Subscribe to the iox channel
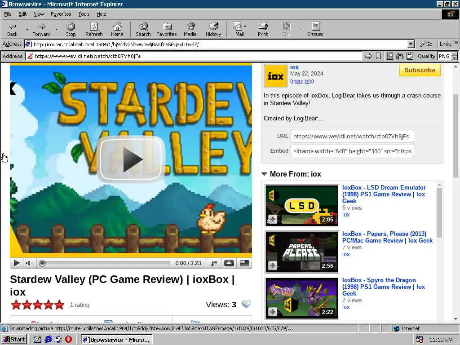This screenshot has height=345, width=460. tap(420, 71)
